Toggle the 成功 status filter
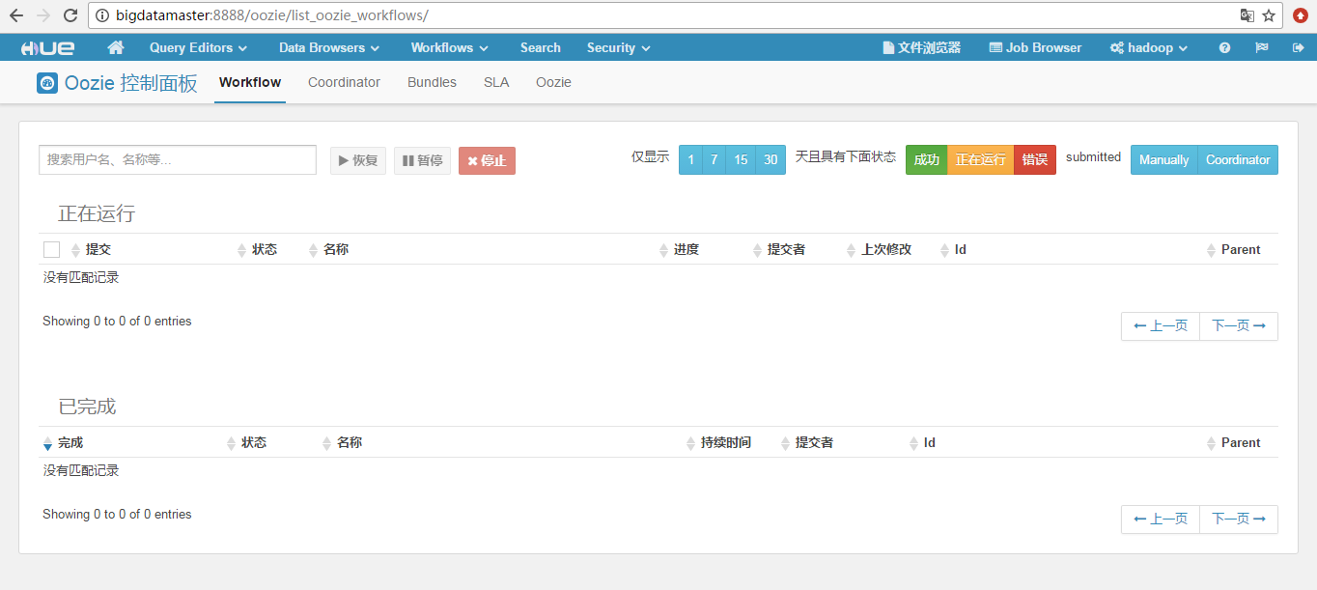Image resolution: width=1317 pixels, height=590 pixels. pos(927,159)
